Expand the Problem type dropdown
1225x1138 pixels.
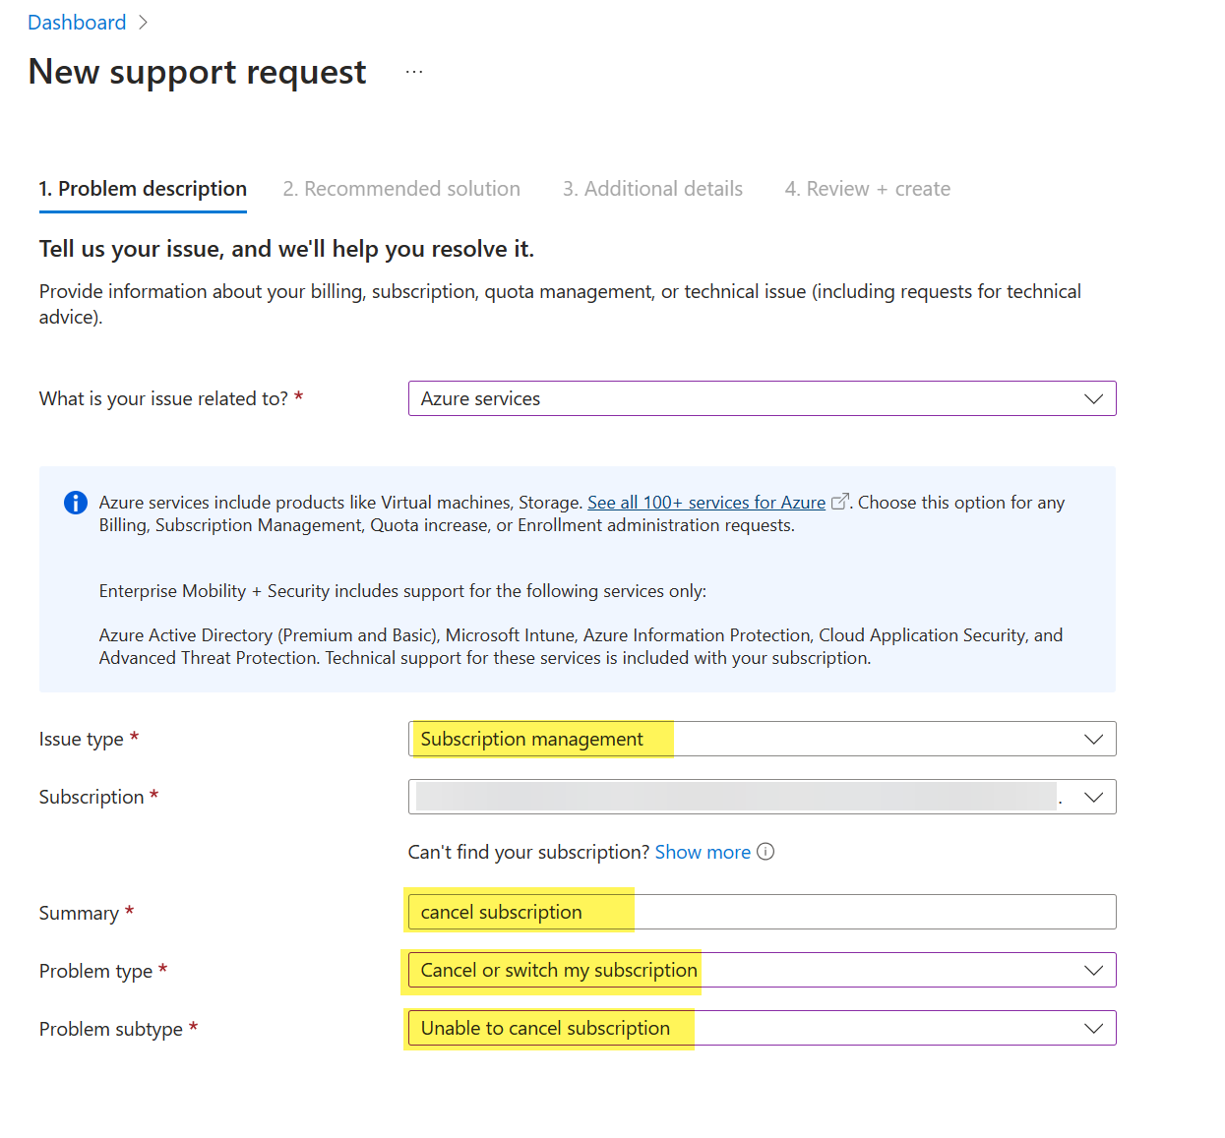pos(762,970)
